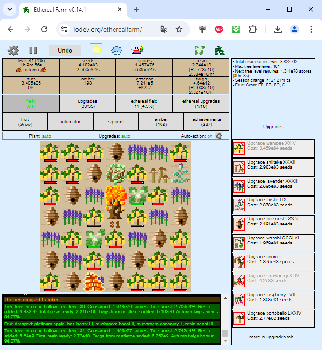Reload the page
Viewport: 322px width, 350px height.
(x=44, y=29)
